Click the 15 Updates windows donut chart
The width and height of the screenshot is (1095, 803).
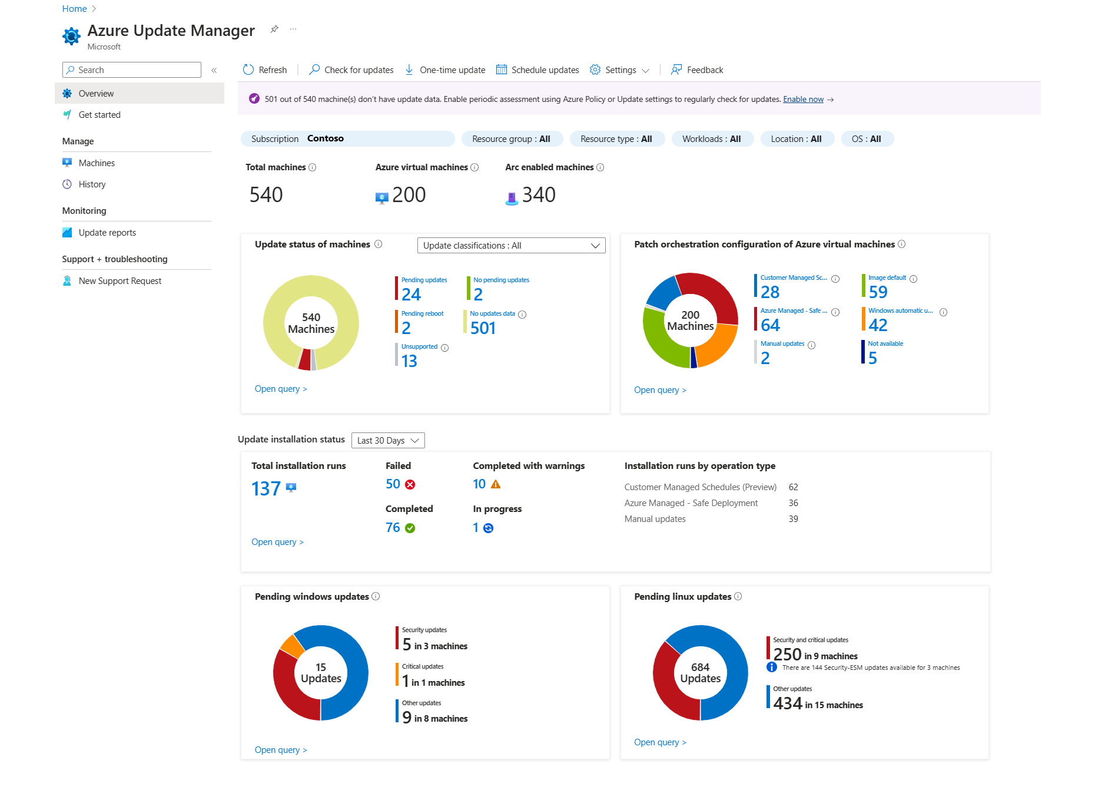tap(321, 673)
